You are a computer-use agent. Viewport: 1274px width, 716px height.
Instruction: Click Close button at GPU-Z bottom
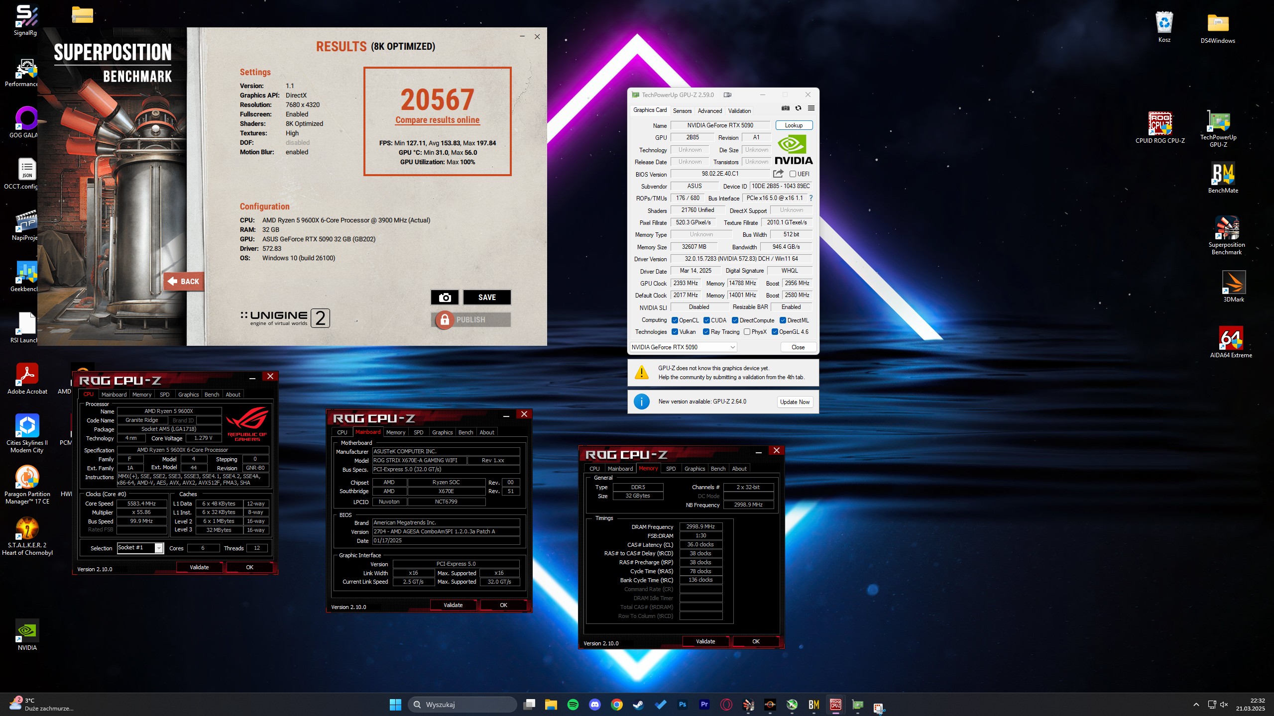pyautogui.click(x=798, y=347)
